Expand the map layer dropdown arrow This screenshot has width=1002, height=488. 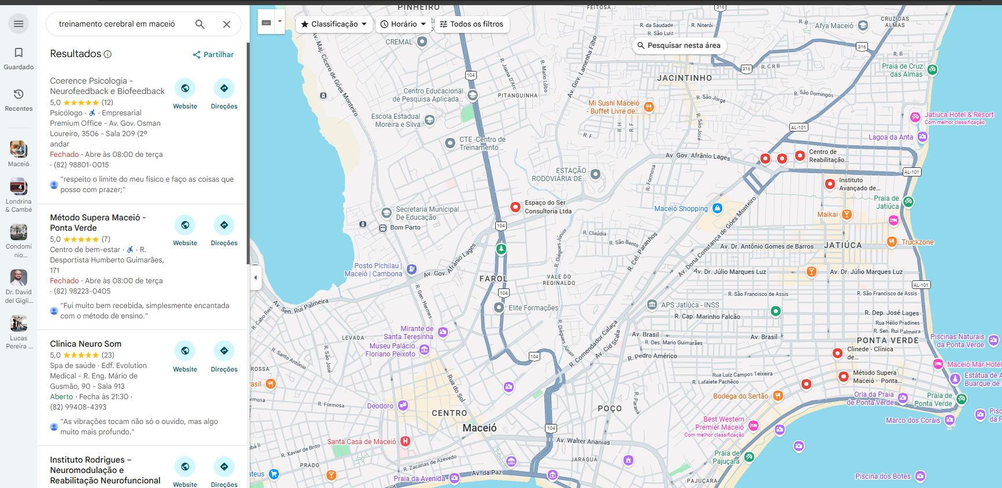coord(280,22)
